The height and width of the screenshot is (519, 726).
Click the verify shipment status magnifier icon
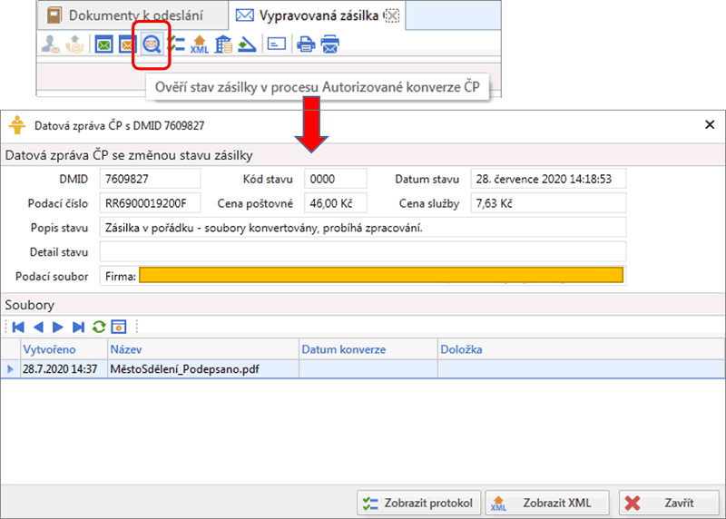[152, 44]
